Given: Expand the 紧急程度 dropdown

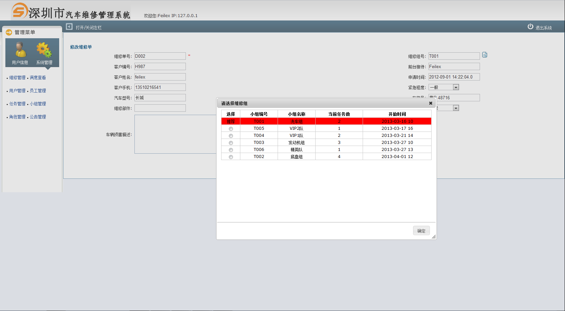Looking at the screenshot, I should (456, 87).
